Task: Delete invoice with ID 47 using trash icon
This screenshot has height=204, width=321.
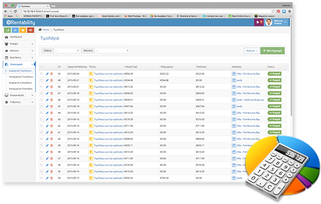Action: click(51, 94)
